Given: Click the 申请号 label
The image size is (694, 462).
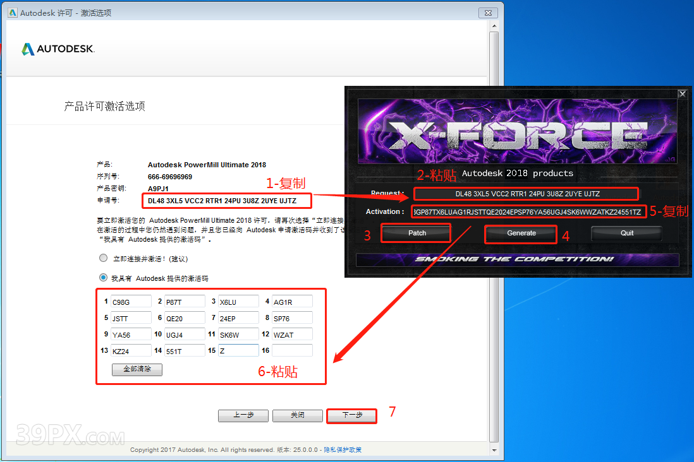Looking at the screenshot, I should [108, 200].
